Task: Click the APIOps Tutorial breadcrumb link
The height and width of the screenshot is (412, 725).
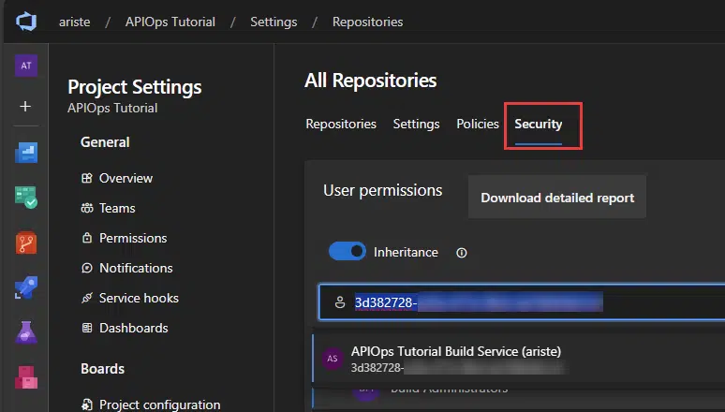Action: (170, 22)
